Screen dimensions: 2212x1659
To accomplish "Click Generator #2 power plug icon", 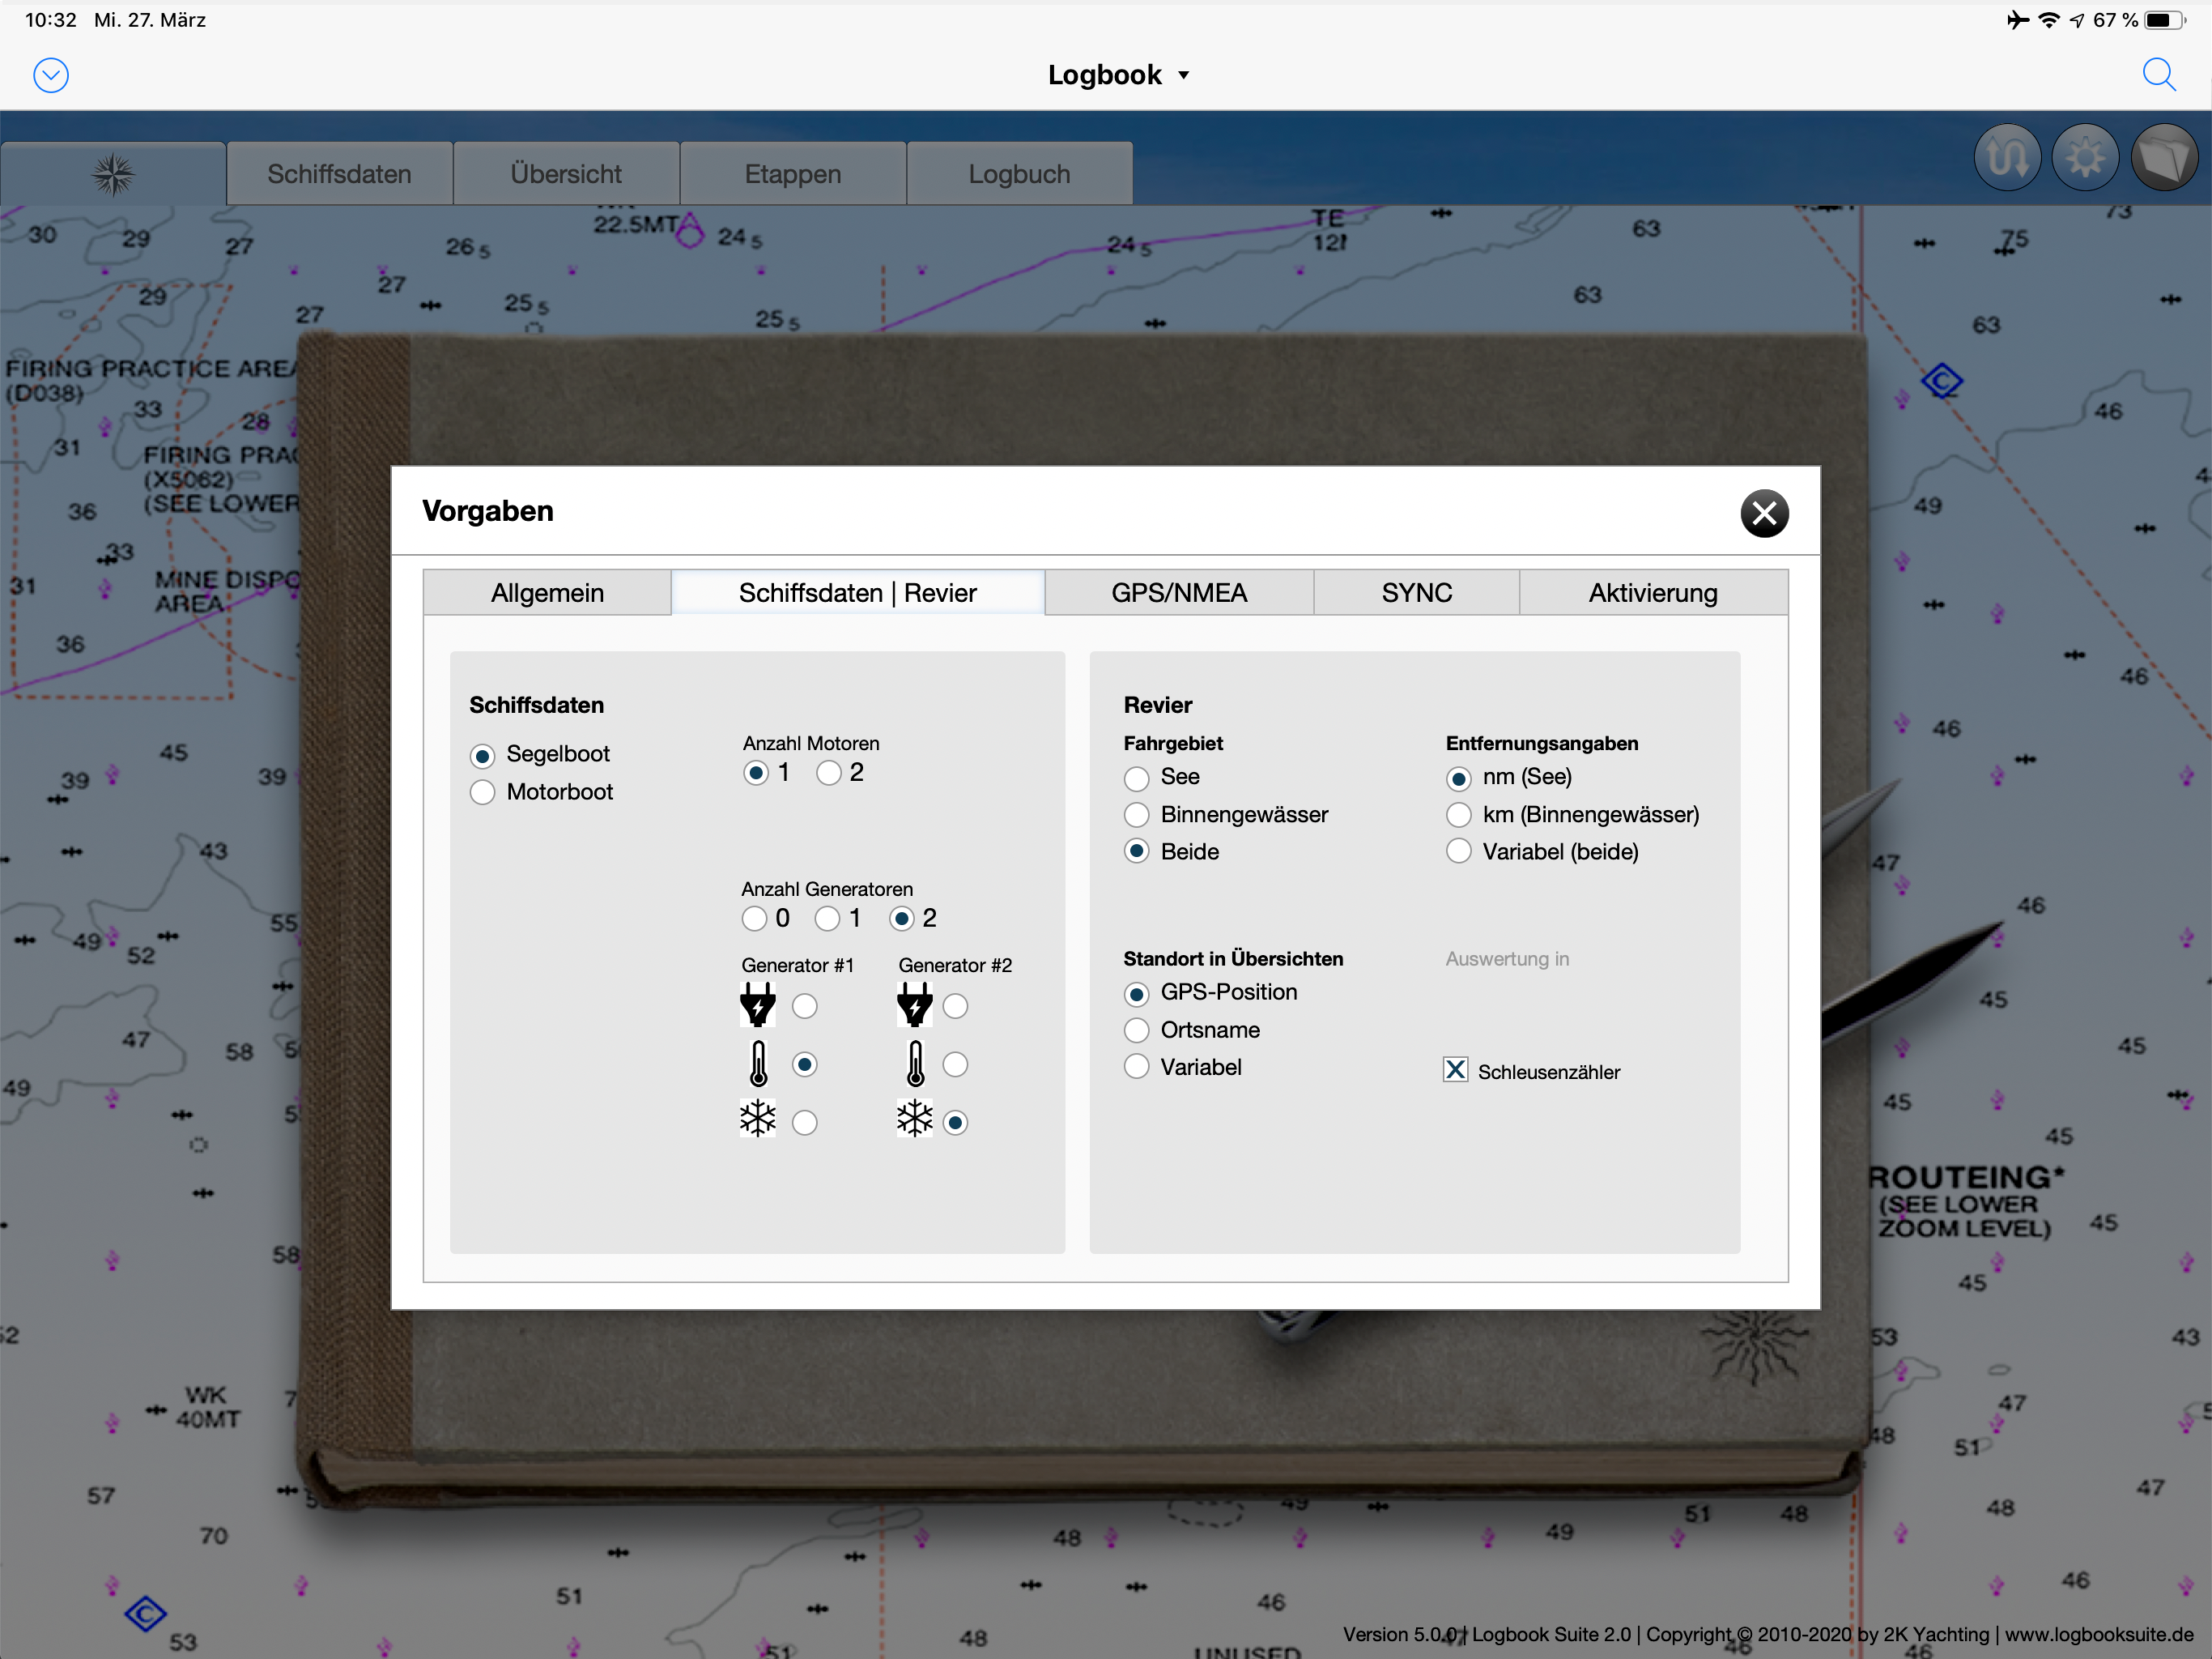I will click(915, 1004).
